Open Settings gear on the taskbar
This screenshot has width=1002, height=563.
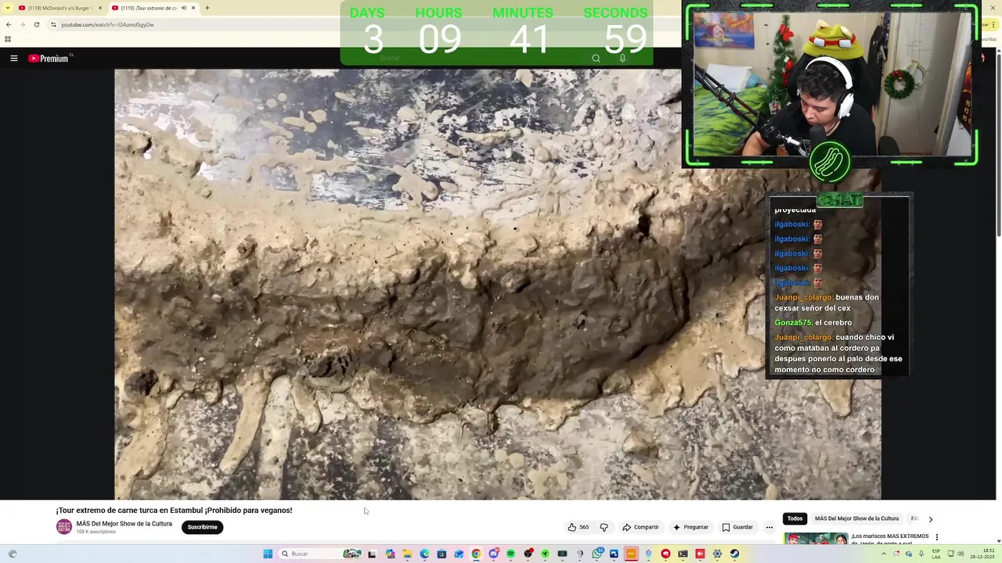tap(717, 554)
